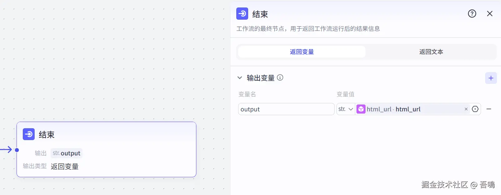Screen dimensions: 501x195
Task: Add a new output variable with plus
Action: [491, 78]
